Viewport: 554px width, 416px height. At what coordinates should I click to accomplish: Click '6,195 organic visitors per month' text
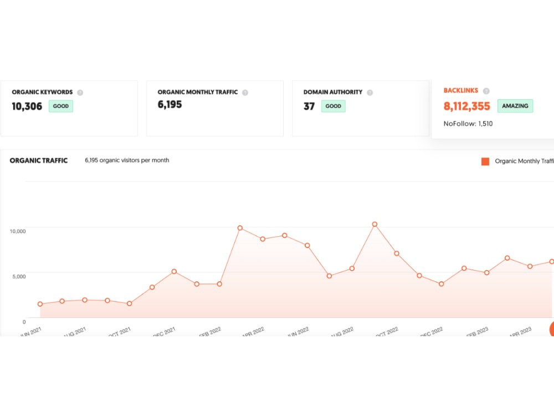point(127,160)
